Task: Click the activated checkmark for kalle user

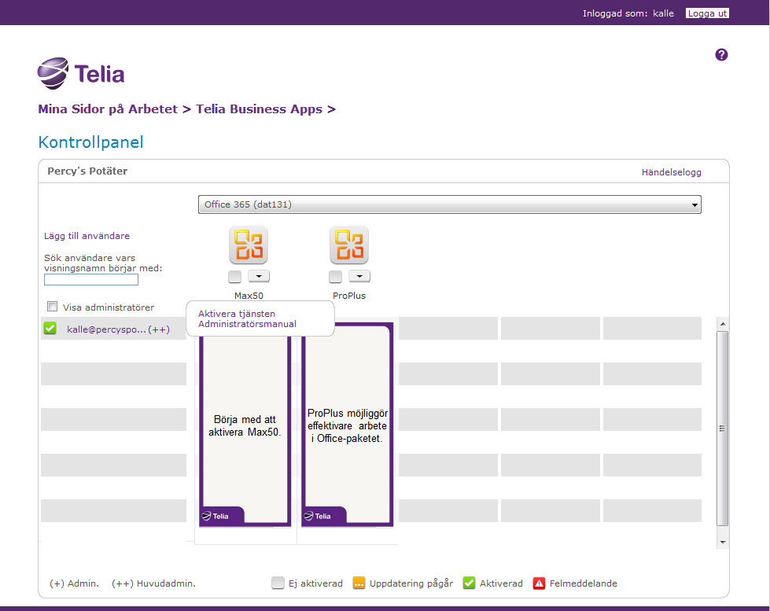Action: (x=50, y=328)
